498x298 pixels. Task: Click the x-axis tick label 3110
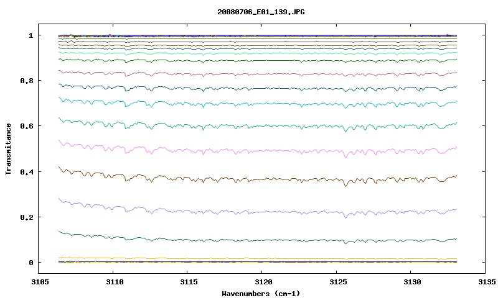click(x=115, y=282)
